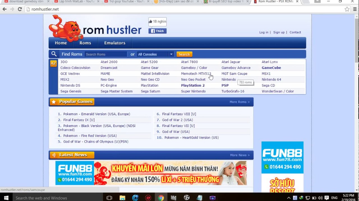359x201 pixels.
Task: Switch to 'download gameboy rom' tab
Action: click(x=26, y=2)
